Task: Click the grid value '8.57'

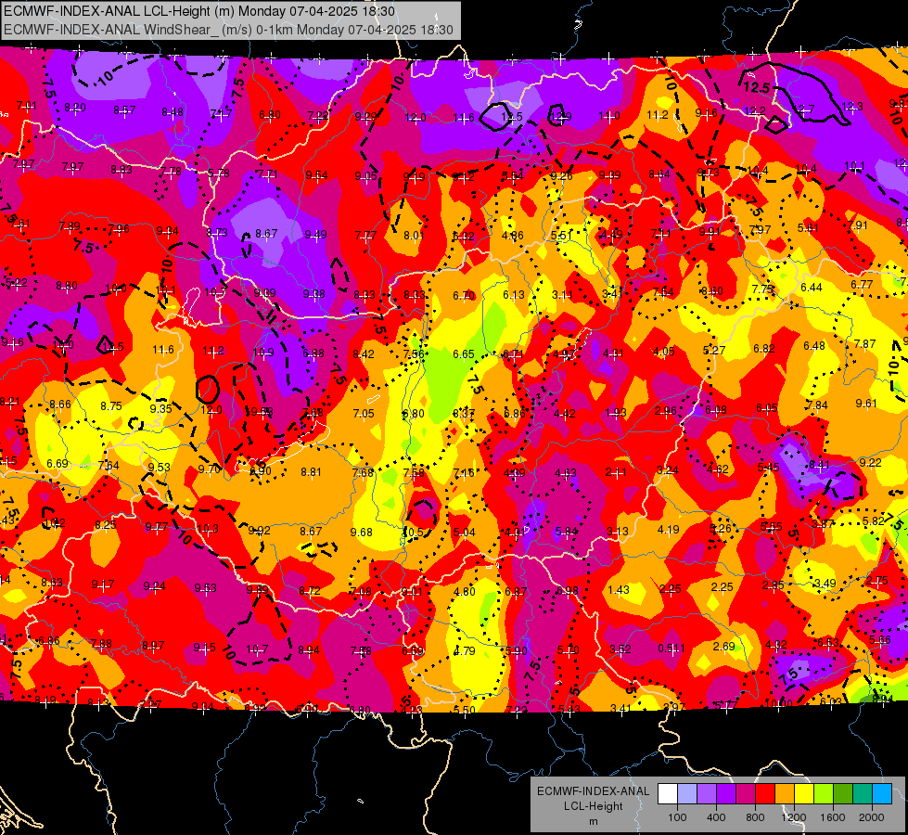Action: click(124, 109)
